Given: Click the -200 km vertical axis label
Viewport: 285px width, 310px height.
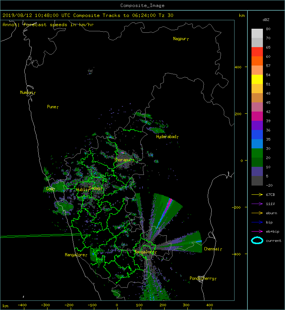Looking at the screenshot, I should coord(237,207).
